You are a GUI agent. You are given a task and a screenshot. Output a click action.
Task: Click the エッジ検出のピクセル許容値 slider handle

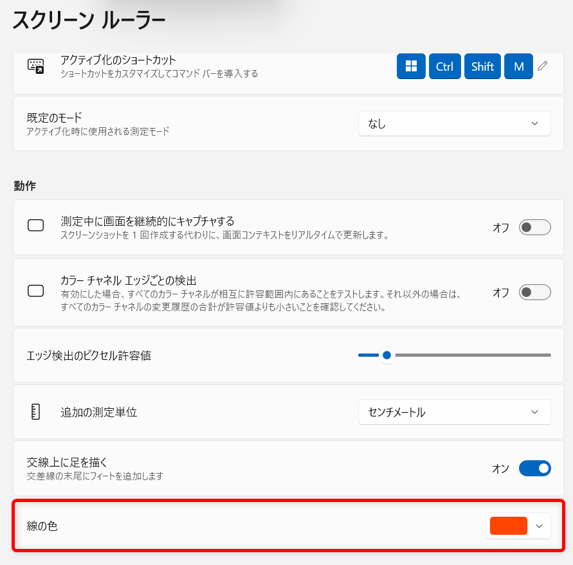pos(386,355)
